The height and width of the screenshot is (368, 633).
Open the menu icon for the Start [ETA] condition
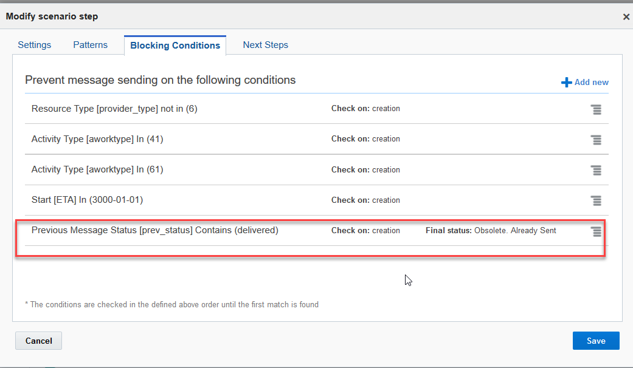596,200
